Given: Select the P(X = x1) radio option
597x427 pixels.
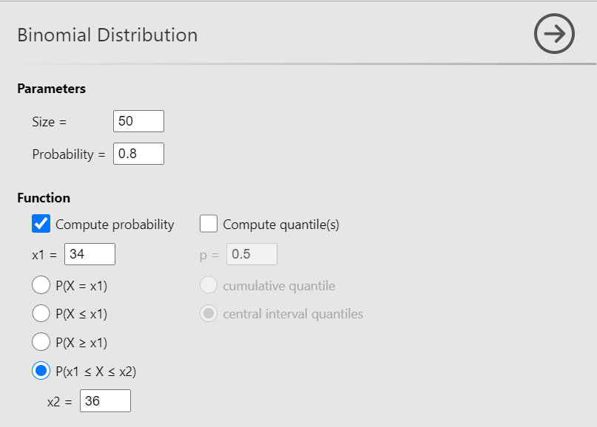Looking at the screenshot, I should point(41,285).
